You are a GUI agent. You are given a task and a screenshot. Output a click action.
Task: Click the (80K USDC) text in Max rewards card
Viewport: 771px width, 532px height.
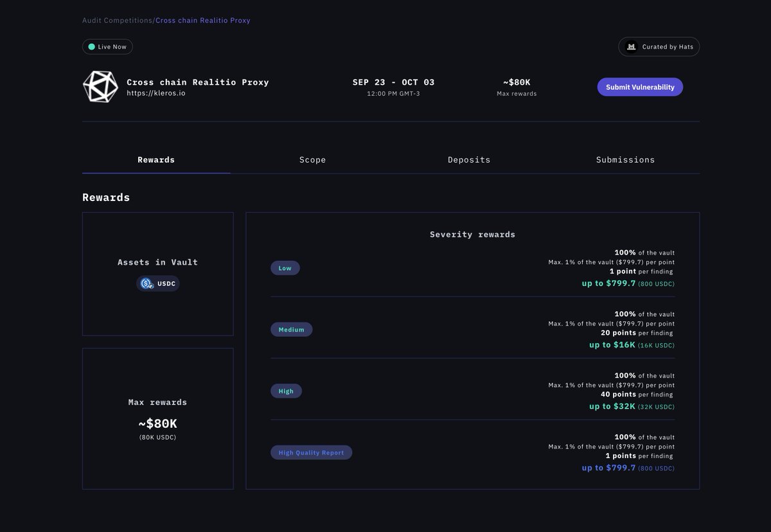click(157, 438)
